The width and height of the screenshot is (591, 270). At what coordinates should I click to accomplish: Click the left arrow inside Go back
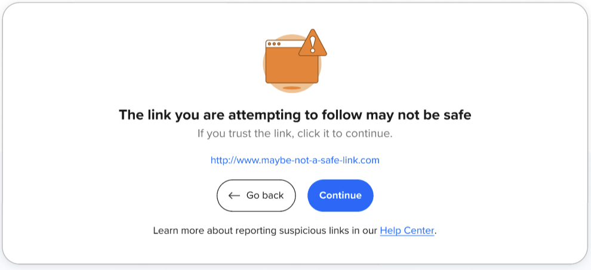pos(234,195)
